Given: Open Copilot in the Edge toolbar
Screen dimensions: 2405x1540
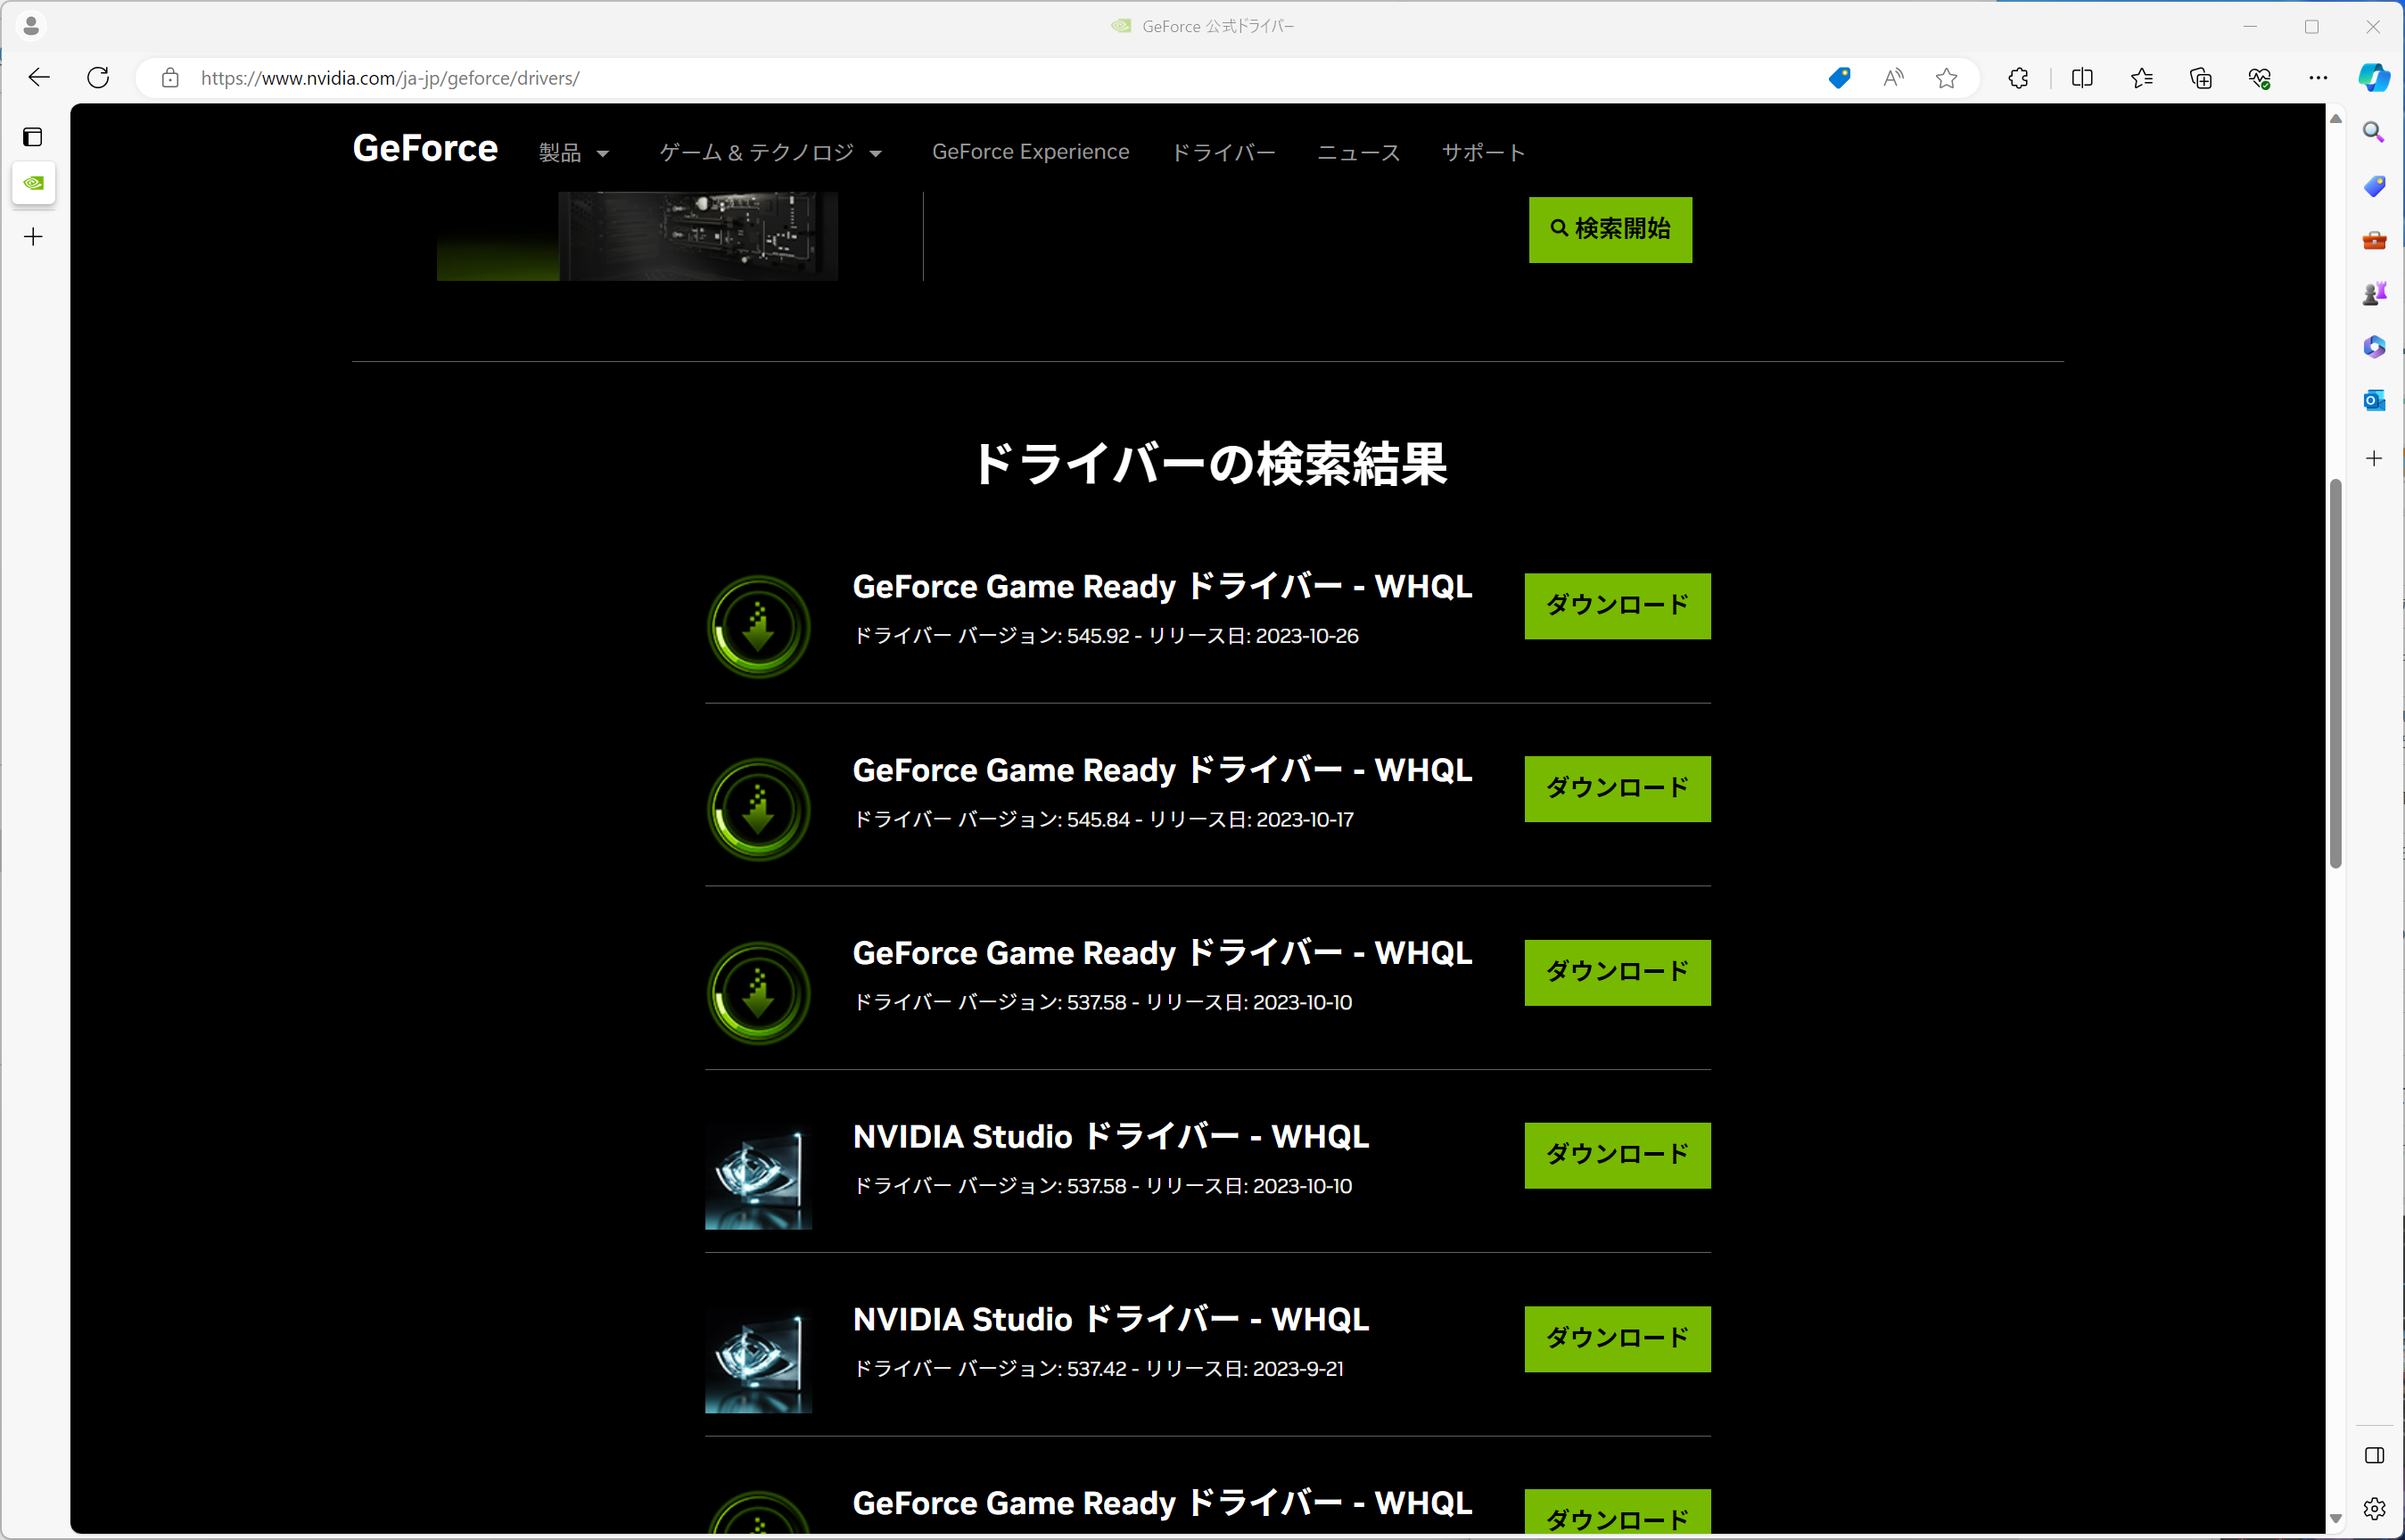Looking at the screenshot, I should coord(2374,78).
